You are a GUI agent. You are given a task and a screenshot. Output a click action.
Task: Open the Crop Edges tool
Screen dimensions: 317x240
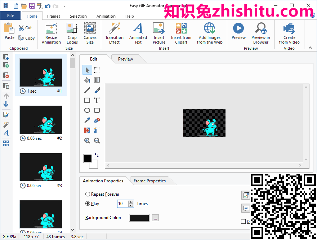click(72, 34)
